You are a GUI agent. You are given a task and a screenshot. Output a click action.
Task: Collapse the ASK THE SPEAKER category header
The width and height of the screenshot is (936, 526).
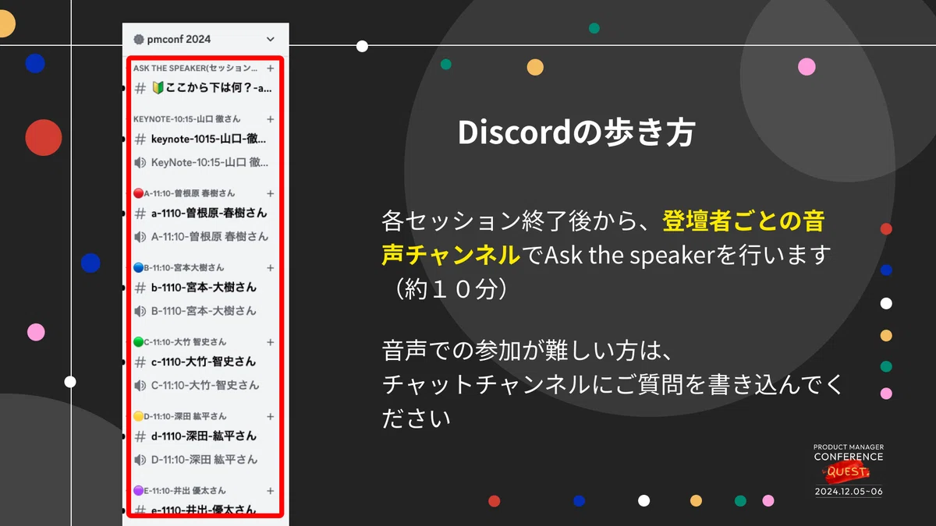(195, 69)
